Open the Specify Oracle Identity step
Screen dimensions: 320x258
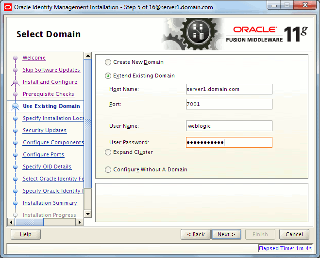(x=53, y=191)
